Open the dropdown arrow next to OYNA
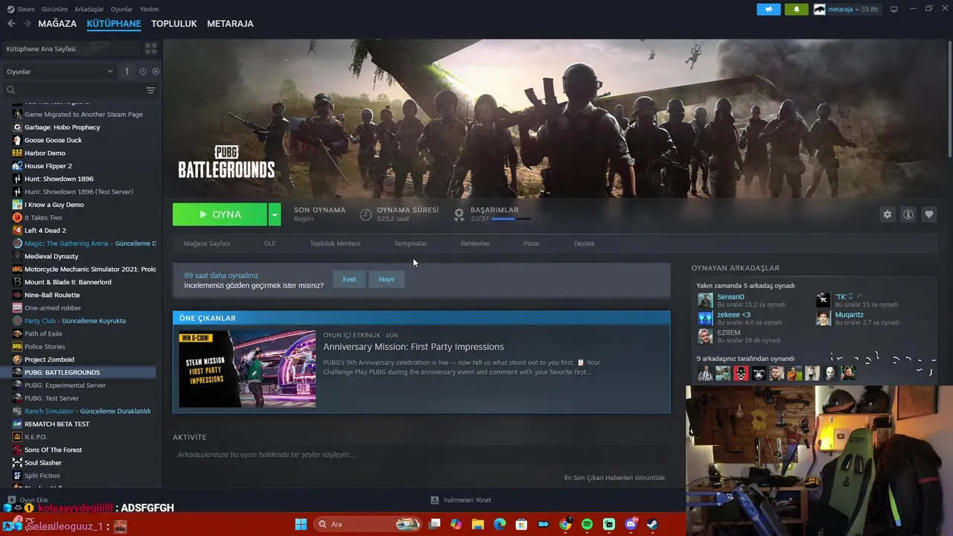 pyautogui.click(x=275, y=214)
